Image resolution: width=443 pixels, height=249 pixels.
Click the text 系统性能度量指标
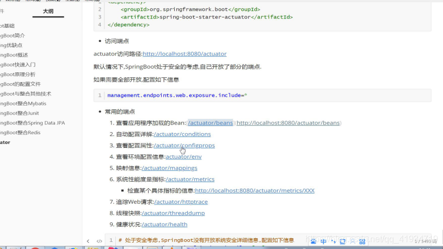[x=140, y=179]
